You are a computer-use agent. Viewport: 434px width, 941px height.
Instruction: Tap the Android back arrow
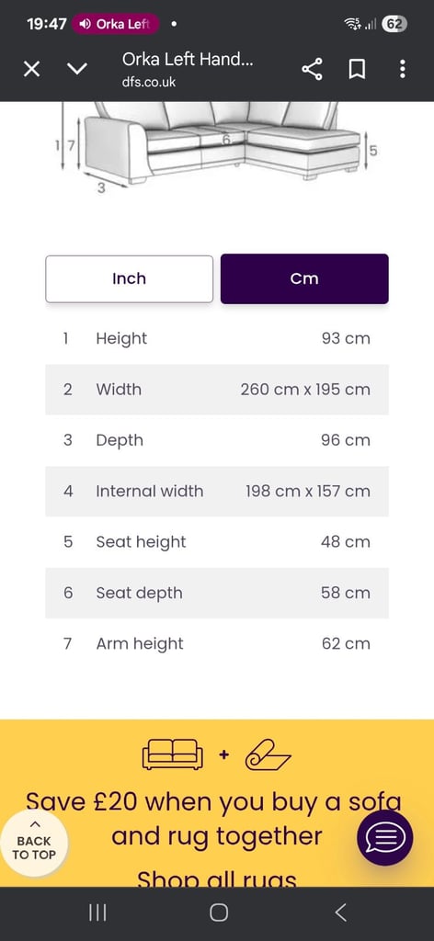[340, 913]
